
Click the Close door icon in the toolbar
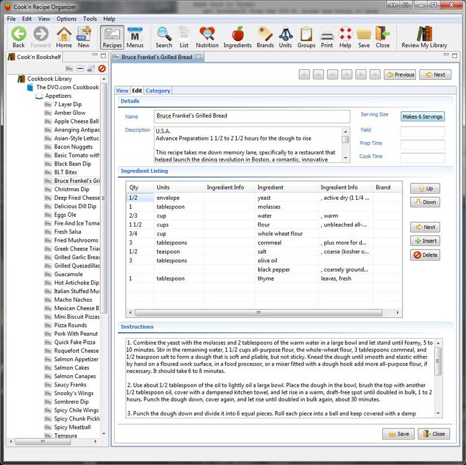click(x=383, y=37)
